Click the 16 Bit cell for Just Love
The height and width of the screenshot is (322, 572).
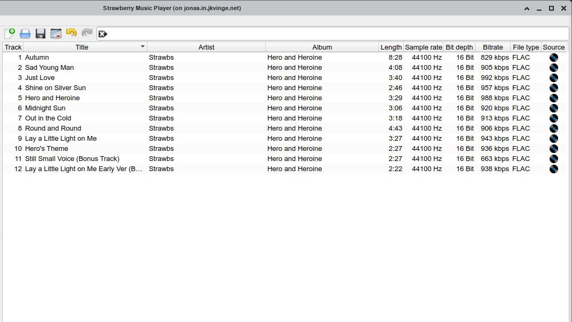coord(465,78)
